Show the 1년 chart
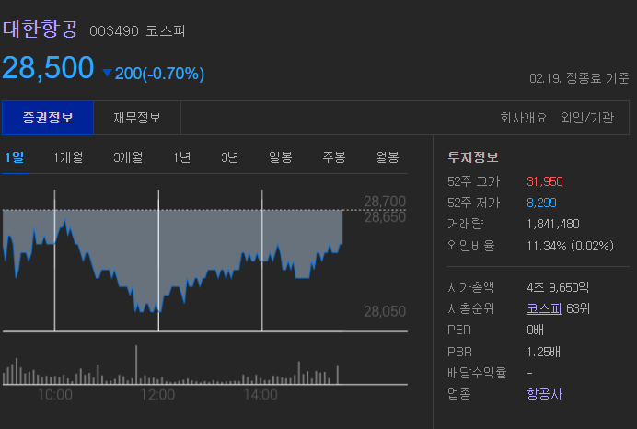This screenshot has height=429, width=637. (x=181, y=157)
